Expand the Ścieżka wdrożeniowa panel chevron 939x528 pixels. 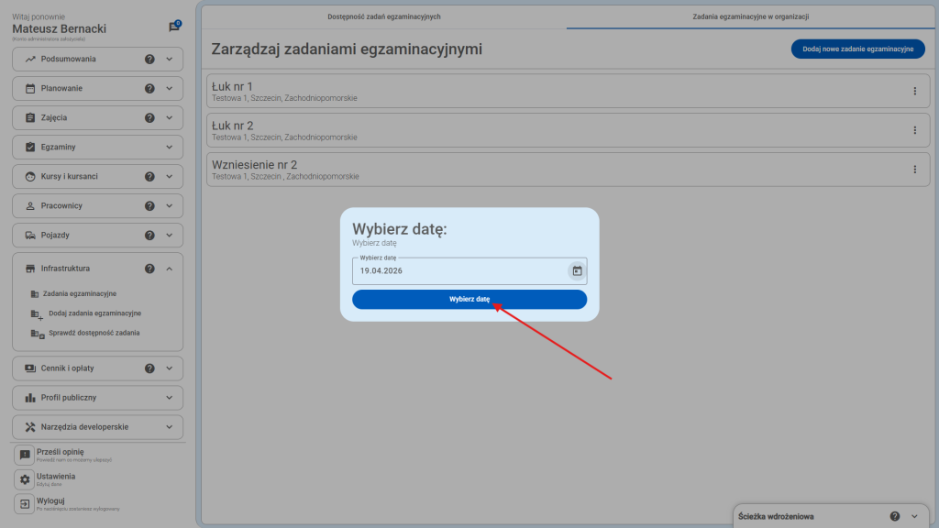pos(916,516)
